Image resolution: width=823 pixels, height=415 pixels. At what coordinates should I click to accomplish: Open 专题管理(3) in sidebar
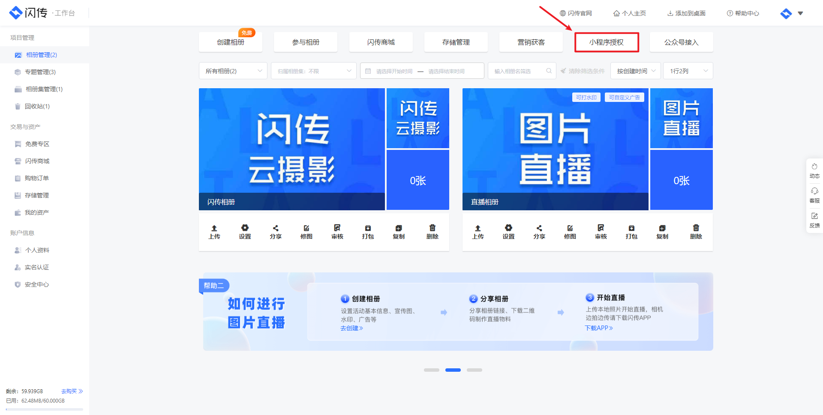point(45,72)
